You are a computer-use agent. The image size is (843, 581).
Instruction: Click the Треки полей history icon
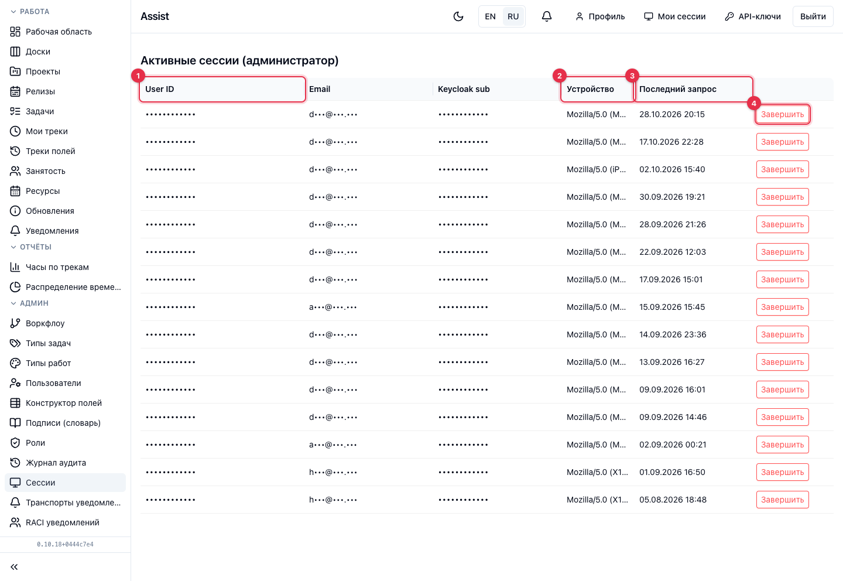pyautogui.click(x=15, y=151)
